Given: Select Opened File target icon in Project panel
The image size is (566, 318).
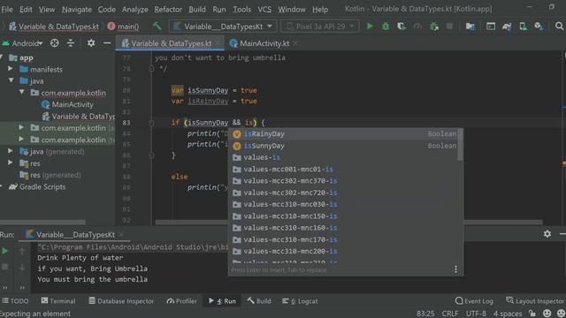Looking at the screenshot, I should tap(55, 43).
